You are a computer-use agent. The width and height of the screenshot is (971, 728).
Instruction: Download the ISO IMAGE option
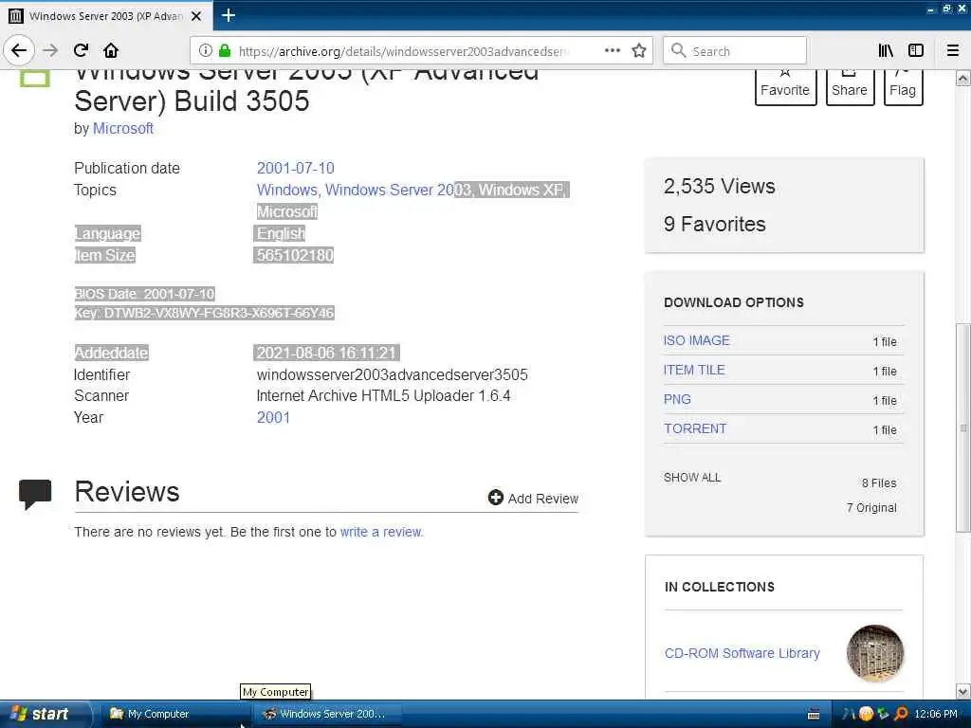pyautogui.click(x=697, y=340)
